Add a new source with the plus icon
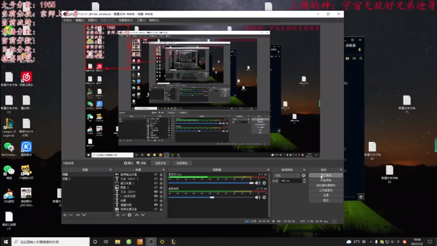This screenshot has width=437, height=246. tap(117, 215)
